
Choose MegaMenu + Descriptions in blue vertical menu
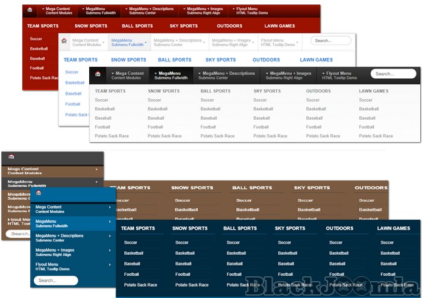(60, 238)
